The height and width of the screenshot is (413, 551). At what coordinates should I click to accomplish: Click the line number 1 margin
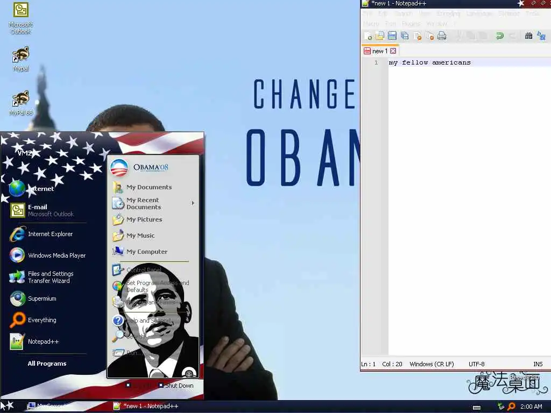point(376,62)
